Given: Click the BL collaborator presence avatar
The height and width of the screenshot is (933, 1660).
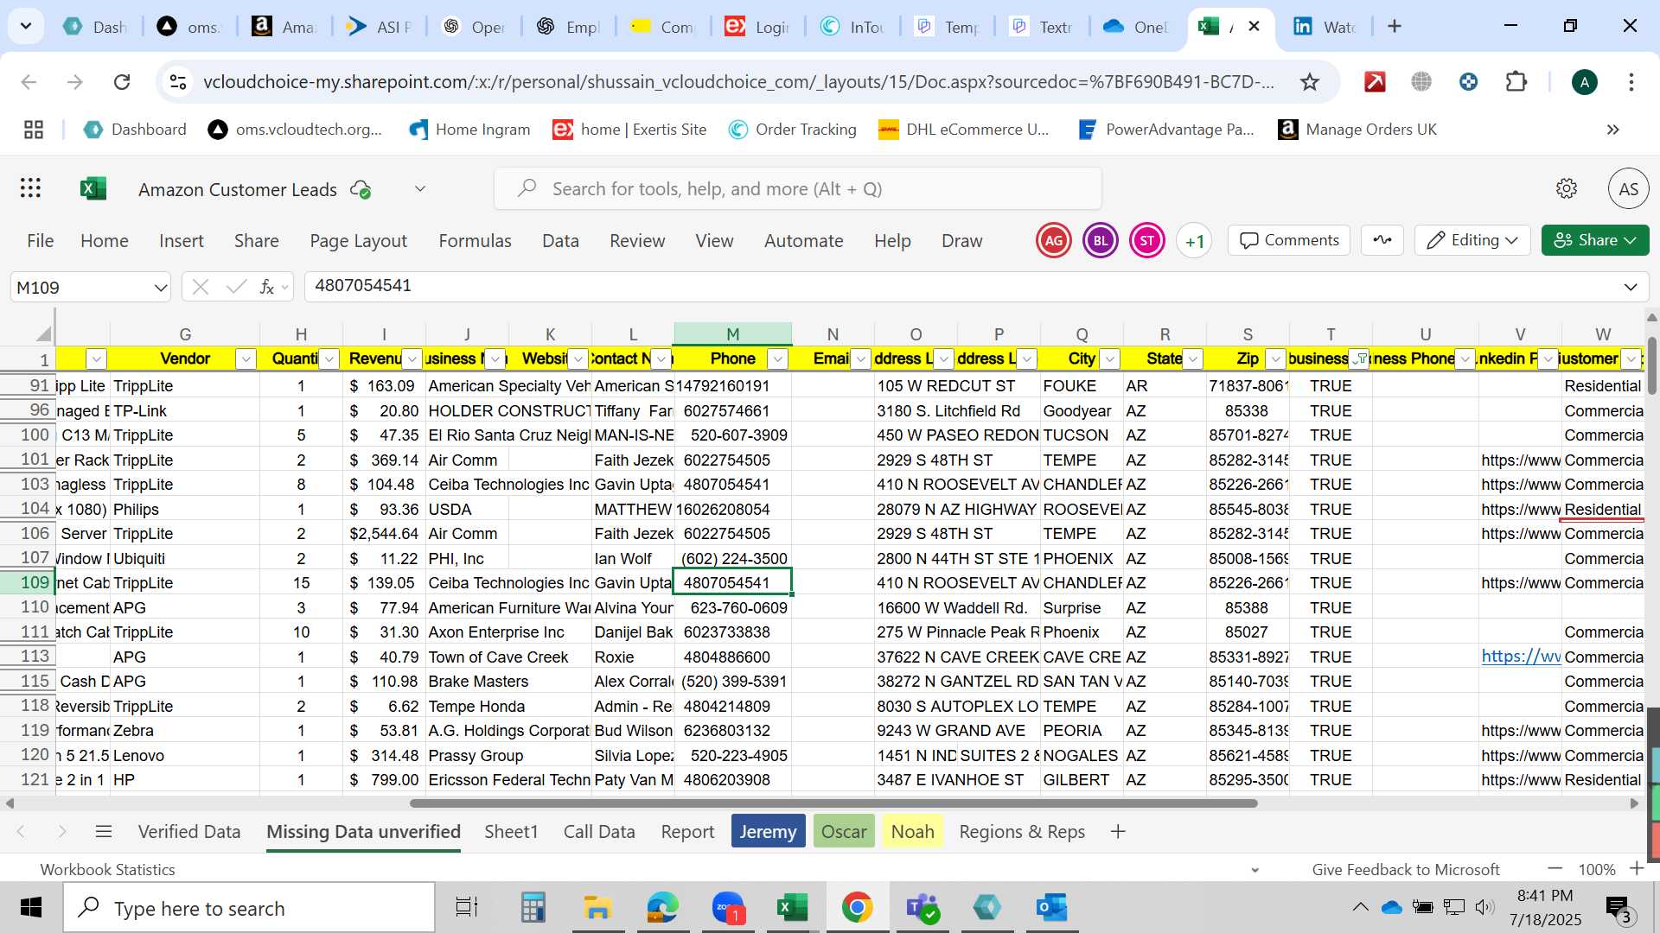Looking at the screenshot, I should (x=1101, y=241).
